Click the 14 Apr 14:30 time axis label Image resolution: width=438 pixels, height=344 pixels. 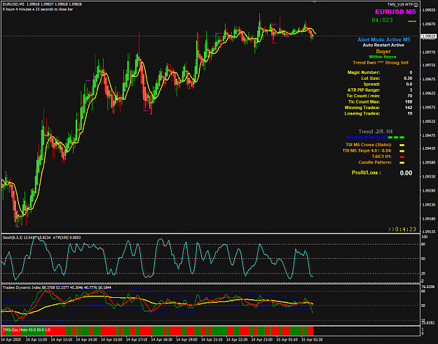(x=87, y=340)
